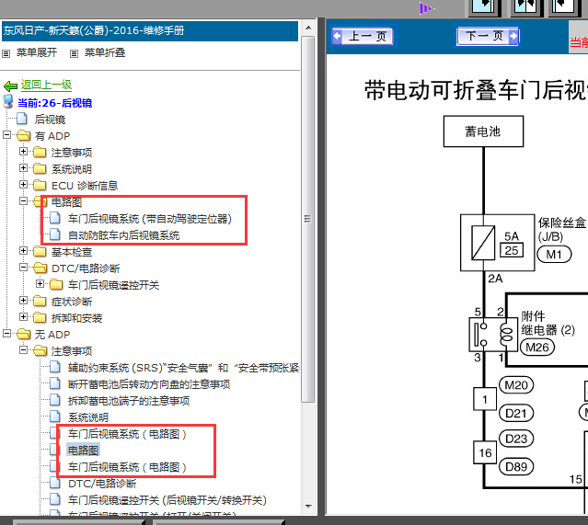The height and width of the screenshot is (525, 588).
Task: Click page icon of 自动防眩车内后视镜系统
Action: point(55,234)
